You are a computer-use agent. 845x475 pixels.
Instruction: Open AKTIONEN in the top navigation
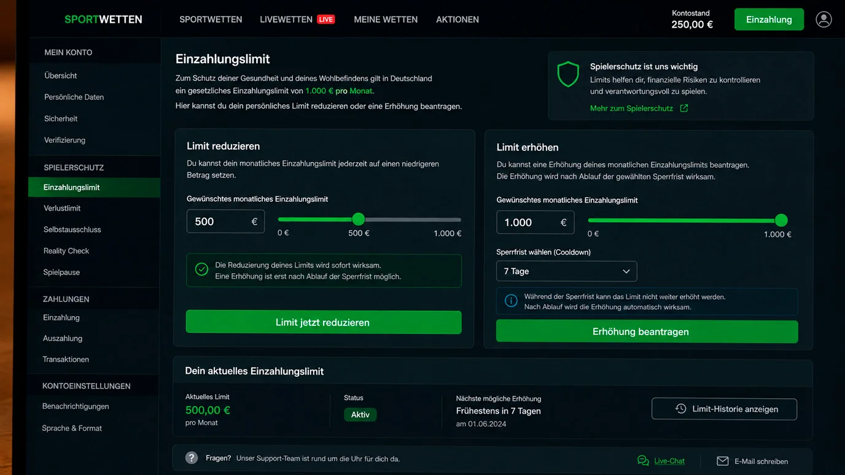458,19
